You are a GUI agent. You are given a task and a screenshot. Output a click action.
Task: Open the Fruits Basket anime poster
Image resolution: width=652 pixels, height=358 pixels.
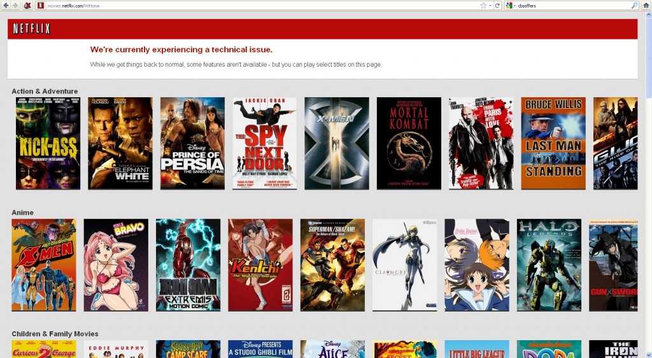[477, 265]
